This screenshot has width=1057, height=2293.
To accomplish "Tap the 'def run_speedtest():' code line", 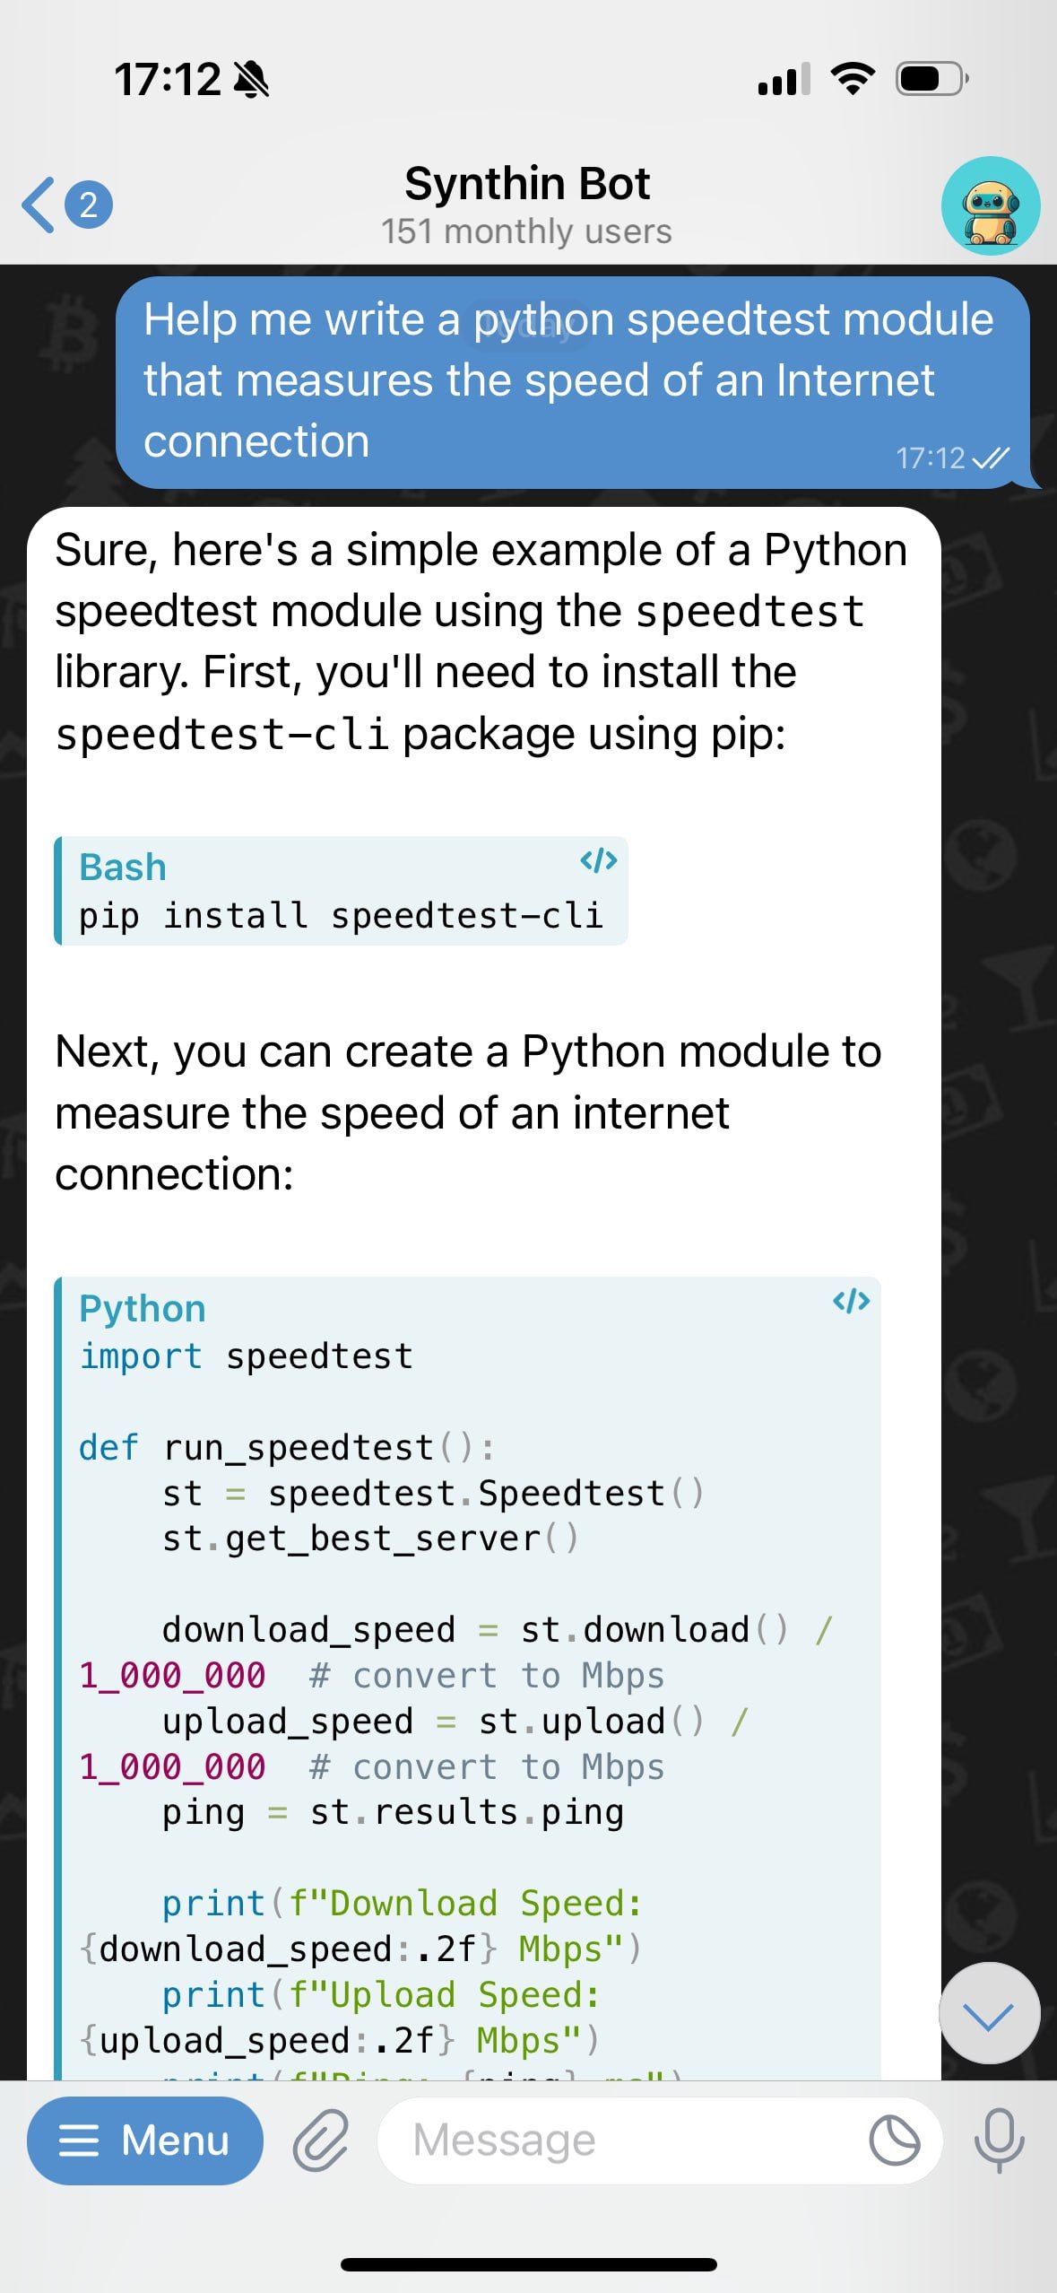I will point(286,1448).
